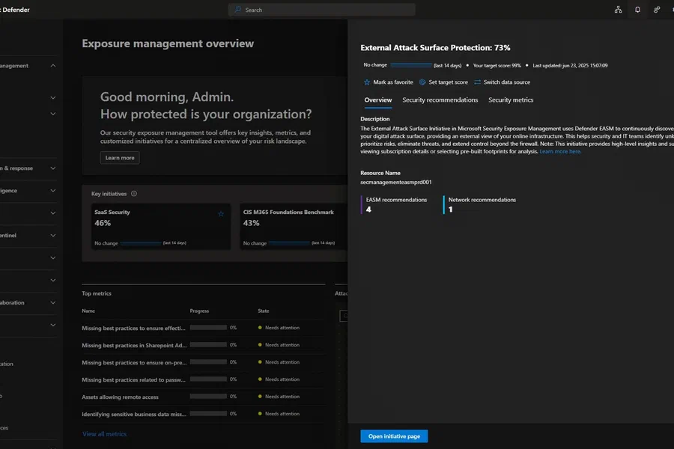Click into the Search field
The image size is (674, 449).
(x=321, y=10)
